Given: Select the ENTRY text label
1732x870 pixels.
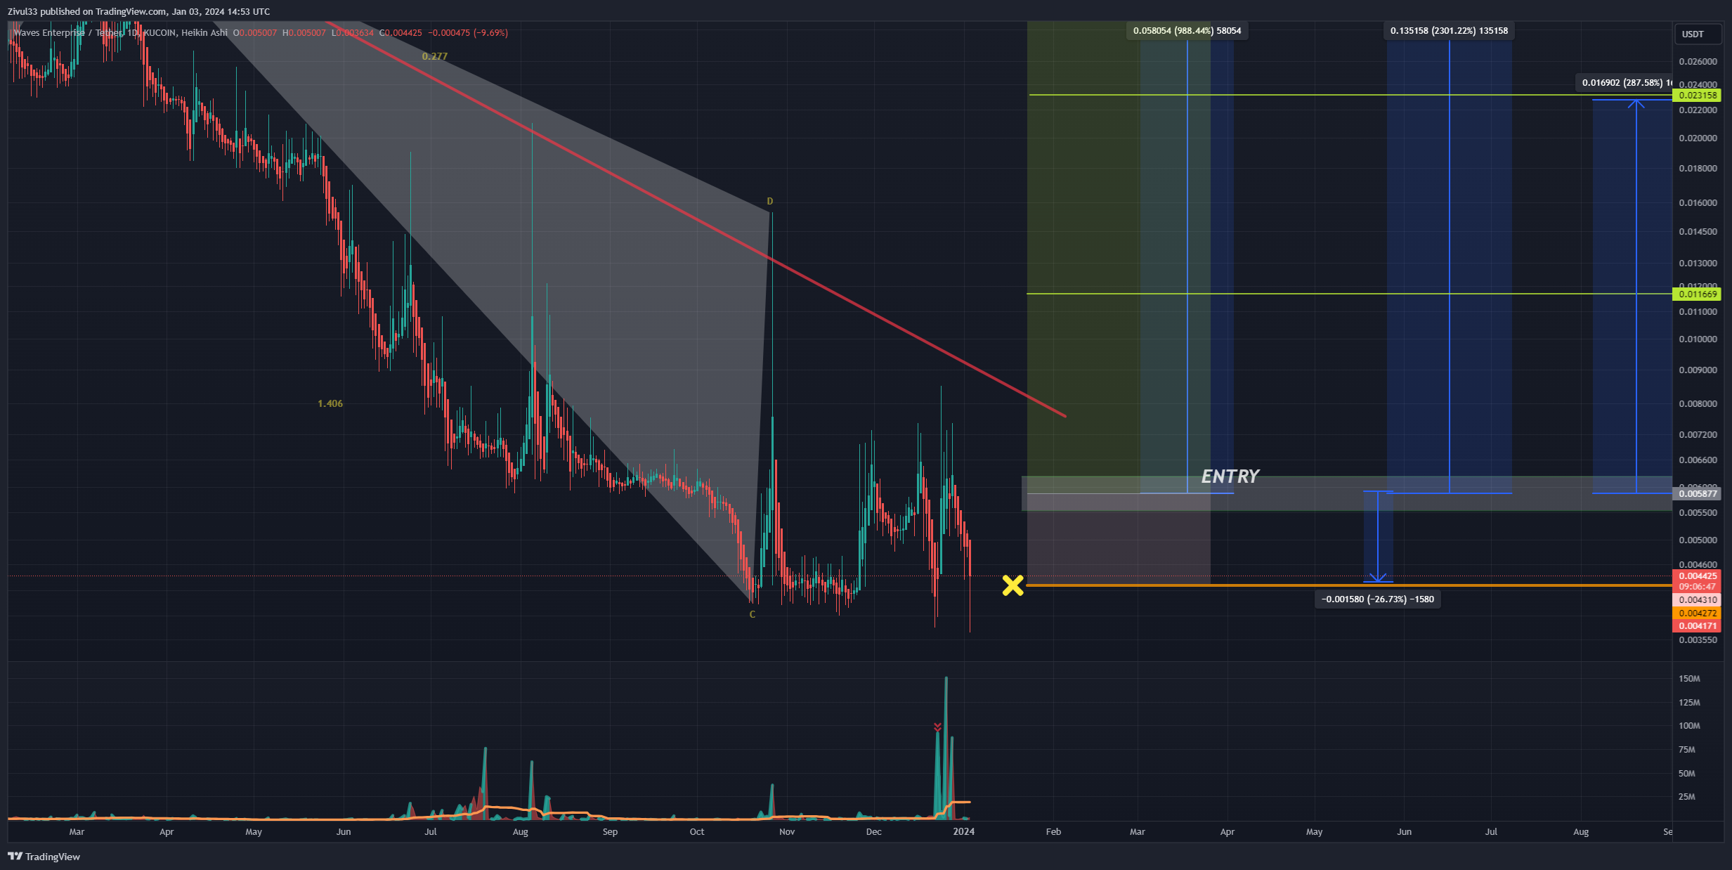Looking at the screenshot, I should [x=1230, y=476].
